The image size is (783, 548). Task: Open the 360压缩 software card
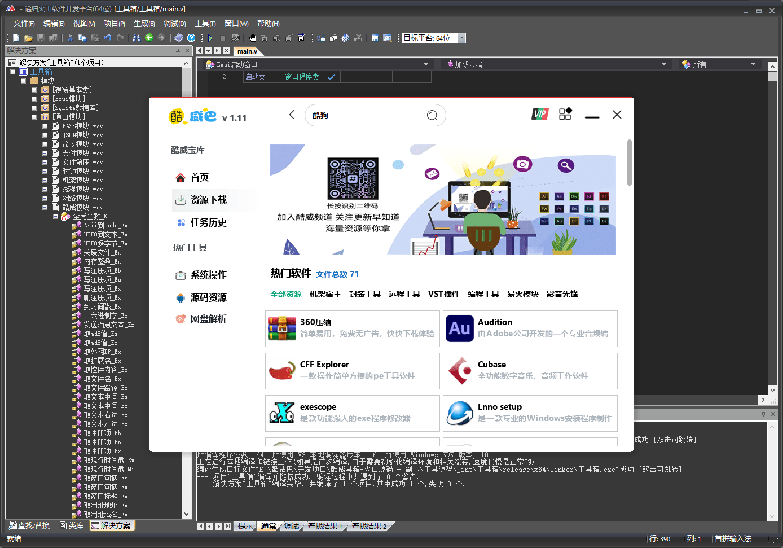(353, 328)
